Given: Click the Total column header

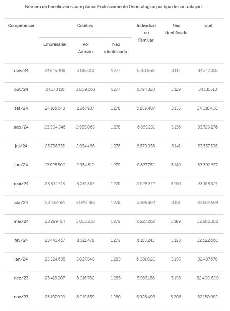Looking at the screenshot, I should [x=207, y=25].
